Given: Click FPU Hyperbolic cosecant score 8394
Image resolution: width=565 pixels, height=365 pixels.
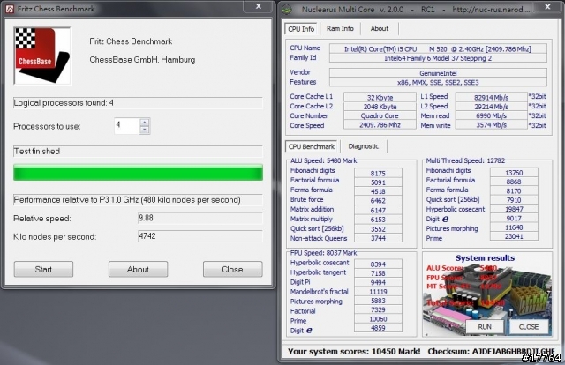Looking at the screenshot, I should (378, 264).
